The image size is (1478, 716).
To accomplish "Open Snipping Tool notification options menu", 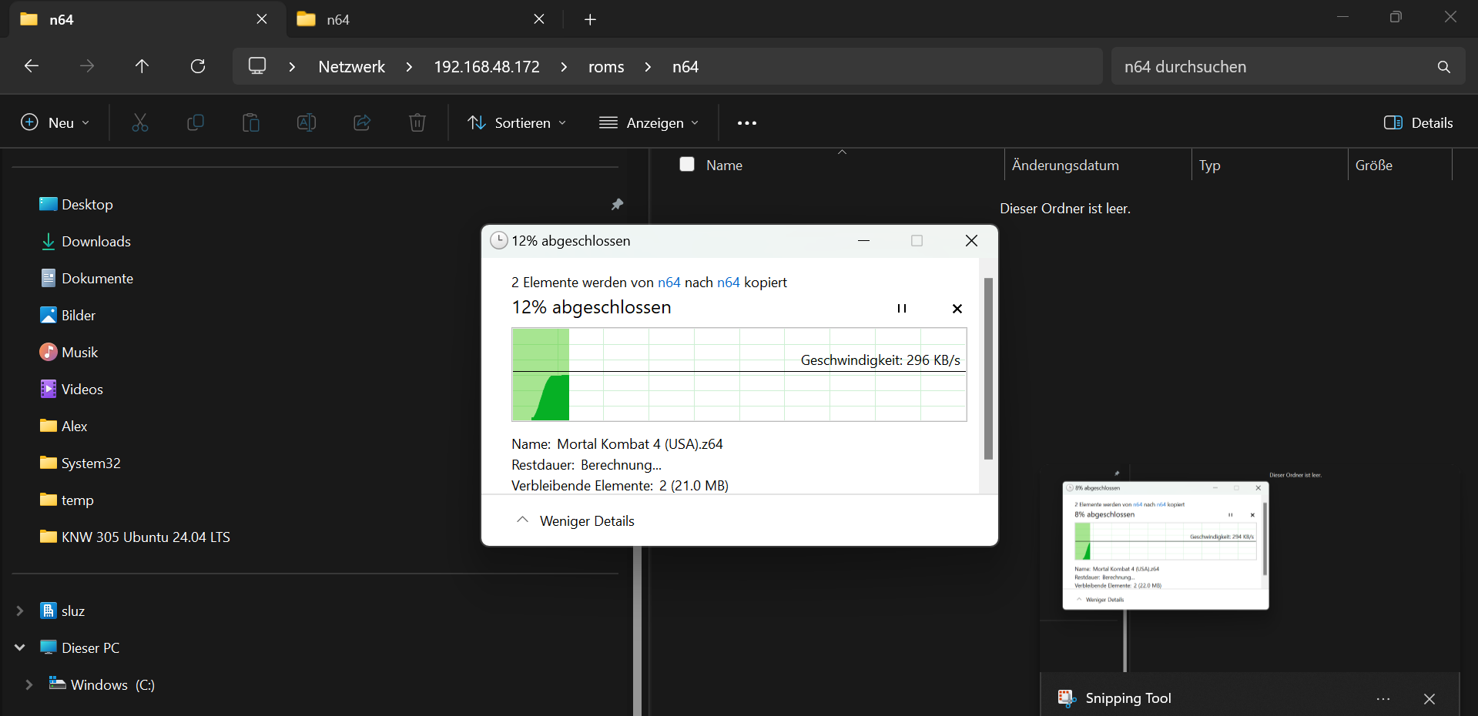I will (1383, 699).
